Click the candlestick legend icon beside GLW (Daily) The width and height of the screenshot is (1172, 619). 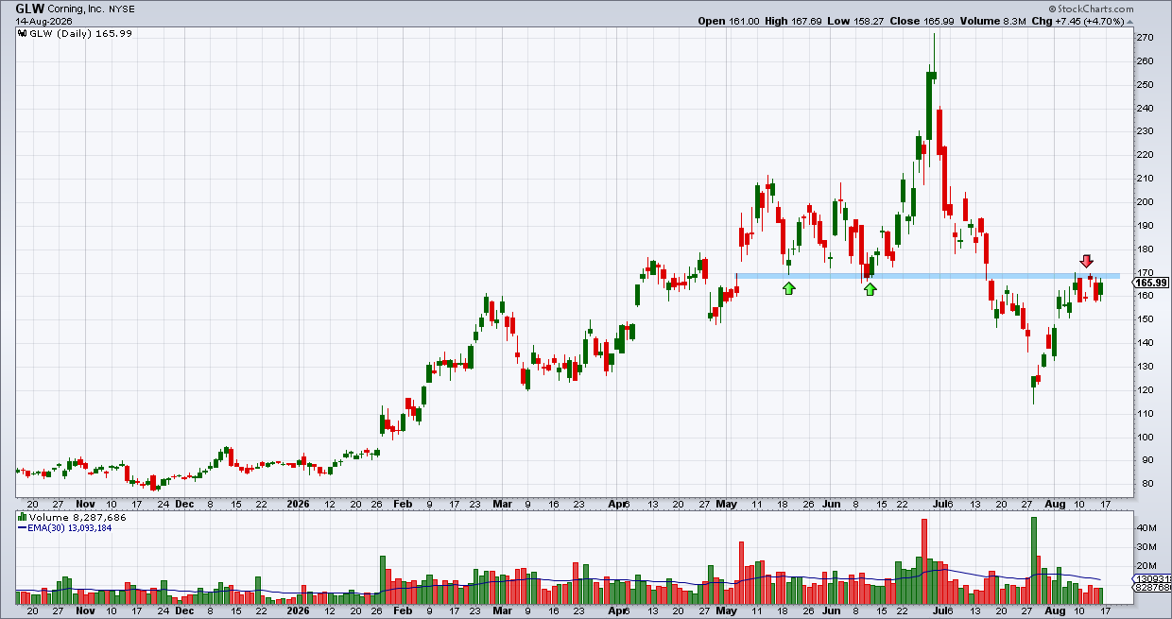coord(23,34)
